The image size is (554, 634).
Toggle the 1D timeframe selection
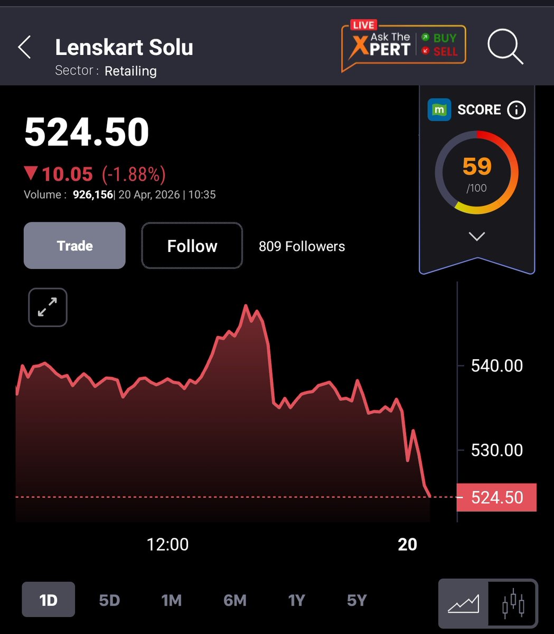pyautogui.click(x=48, y=600)
